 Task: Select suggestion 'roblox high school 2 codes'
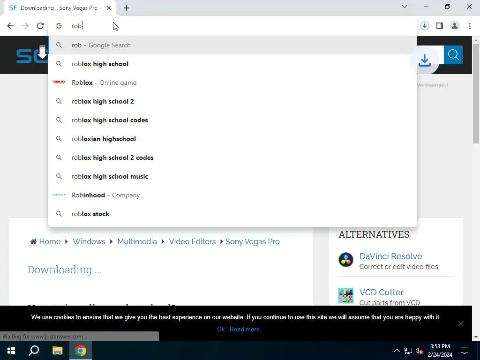click(232, 157)
